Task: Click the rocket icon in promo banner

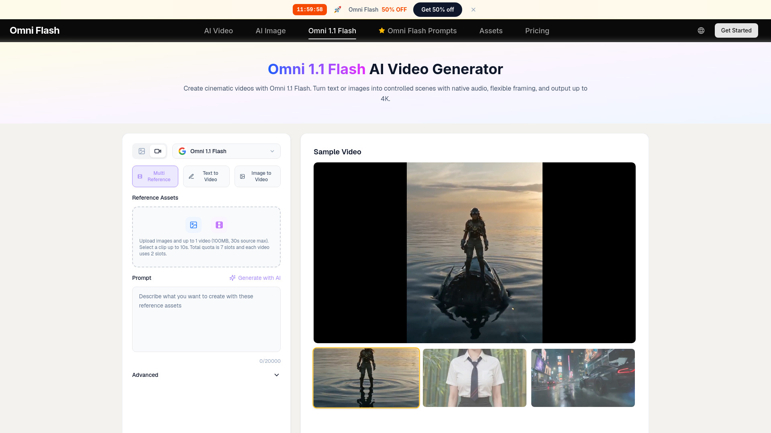Action: tap(338, 10)
